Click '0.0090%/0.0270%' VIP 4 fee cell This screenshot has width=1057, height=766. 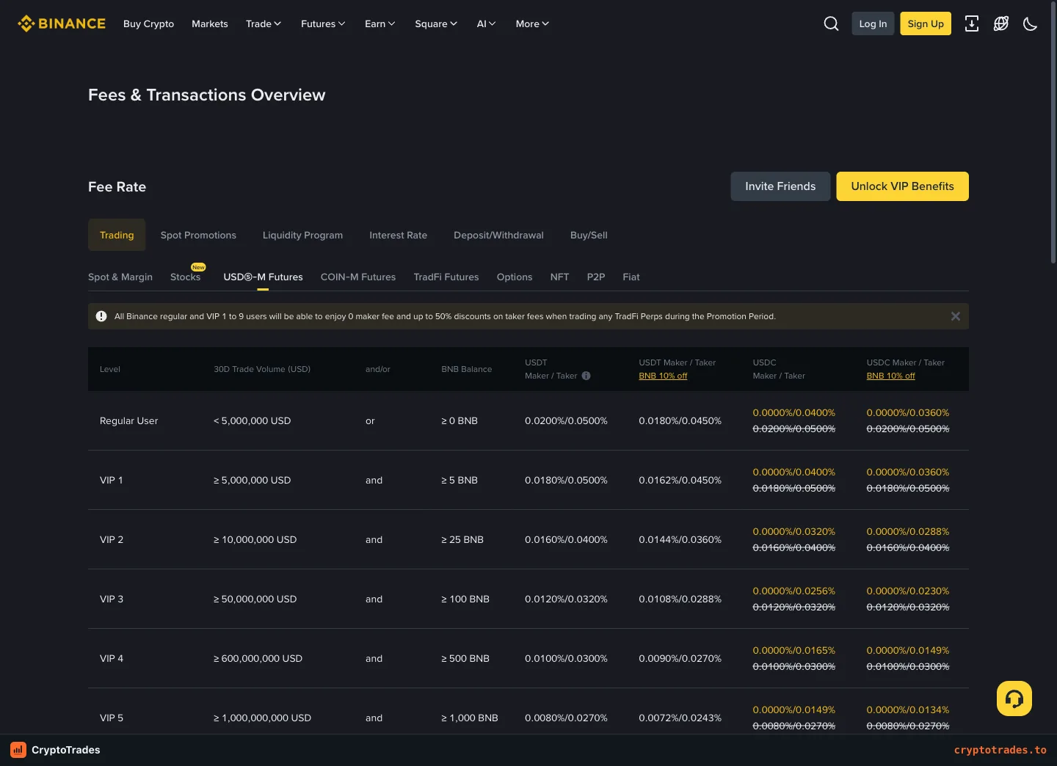(x=680, y=658)
